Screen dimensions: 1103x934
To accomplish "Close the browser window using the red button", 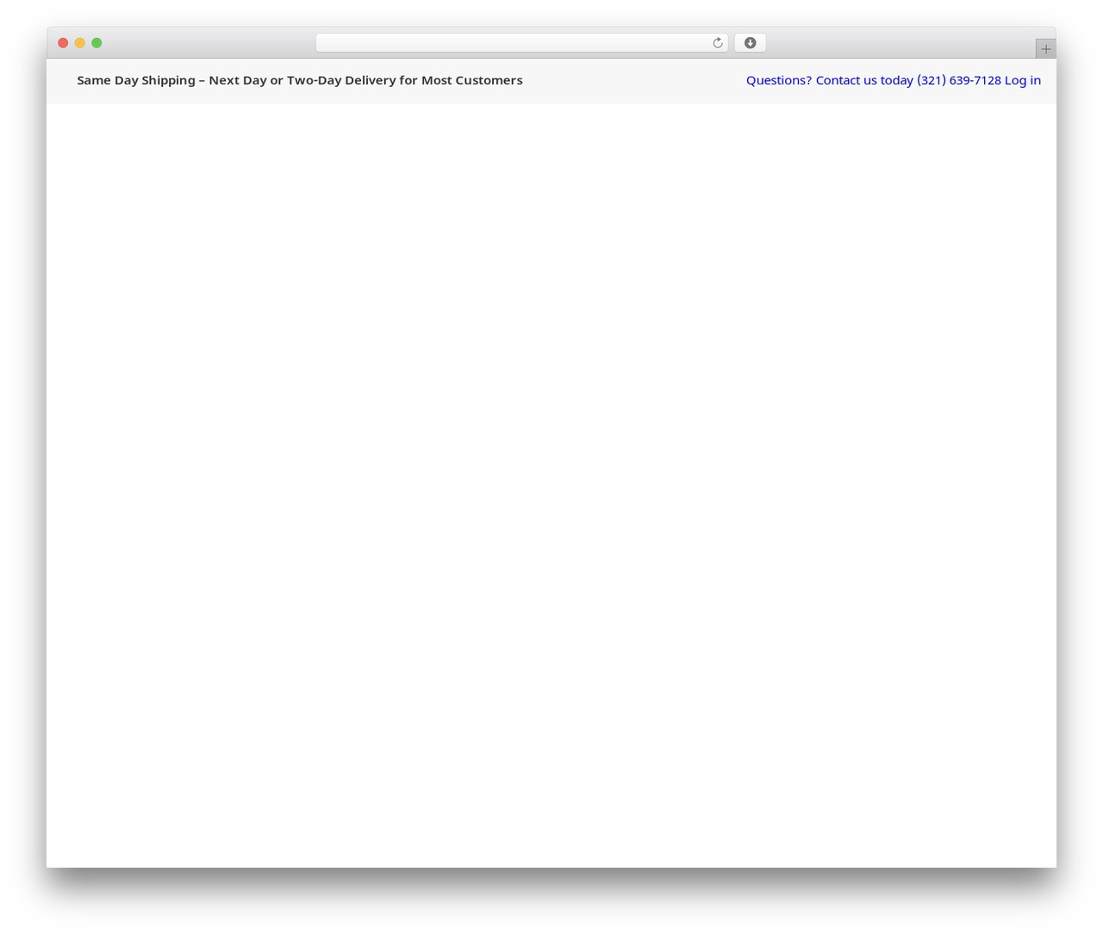I will click(x=63, y=43).
